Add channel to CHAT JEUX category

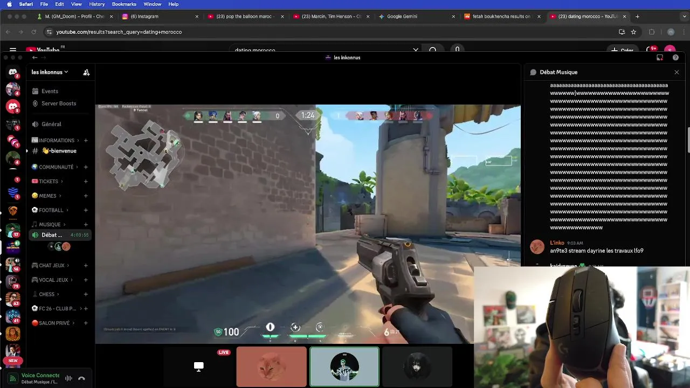pos(86,266)
